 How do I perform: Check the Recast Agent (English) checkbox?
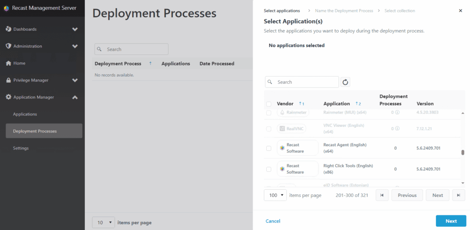click(269, 148)
